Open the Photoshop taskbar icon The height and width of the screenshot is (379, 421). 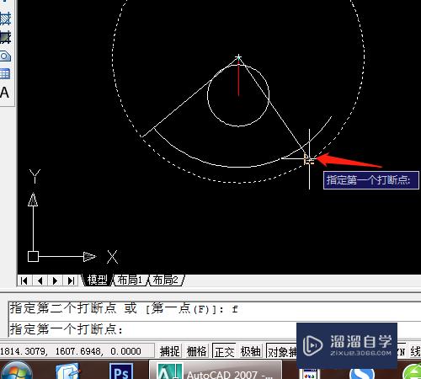(x=121, y=371)
